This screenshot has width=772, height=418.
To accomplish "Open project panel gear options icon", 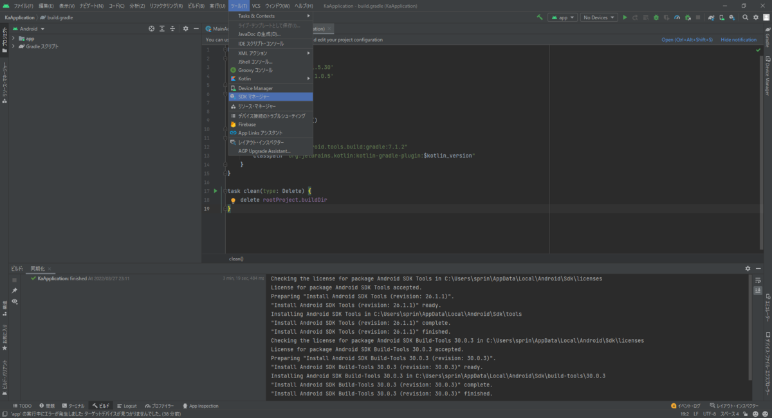I will click(x=186, y=29).
